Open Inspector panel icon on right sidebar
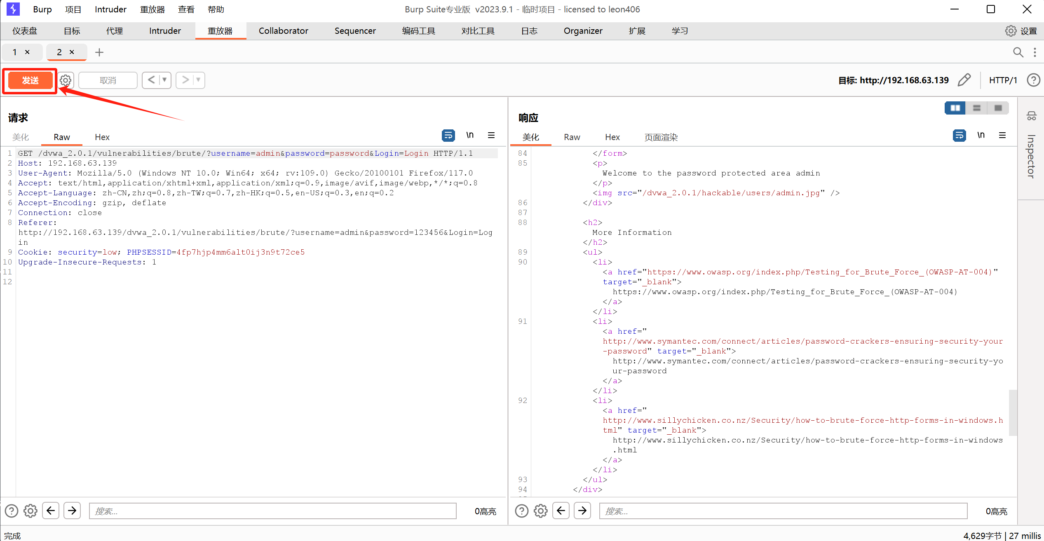The width and height of the screenshot is (1044, 541). (1031, 116)
